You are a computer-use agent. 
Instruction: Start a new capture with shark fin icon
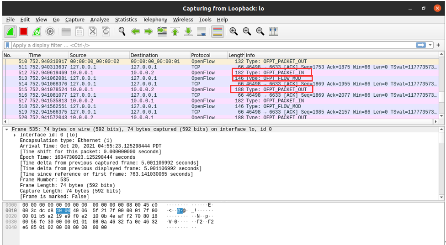(10, 31)
